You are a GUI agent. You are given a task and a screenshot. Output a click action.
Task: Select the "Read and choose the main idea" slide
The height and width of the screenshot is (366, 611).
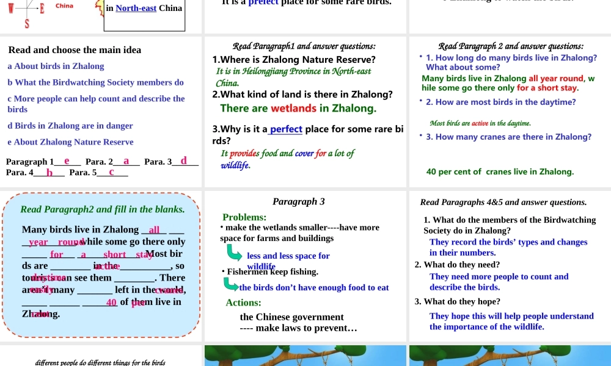(101, 112)
